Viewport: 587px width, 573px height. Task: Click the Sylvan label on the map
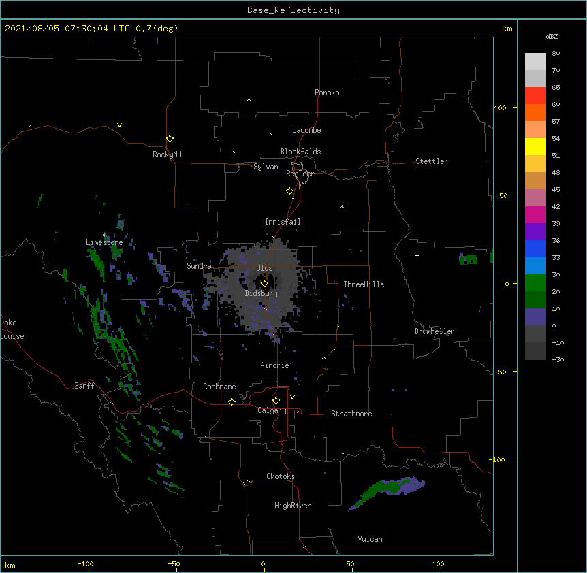click(x=266, y=167)
